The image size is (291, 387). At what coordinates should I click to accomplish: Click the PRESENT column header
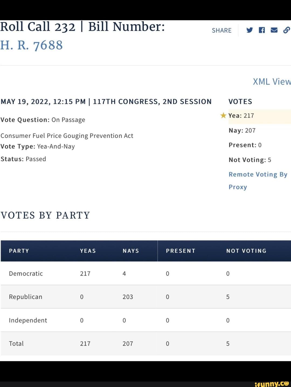click(181, 251)
